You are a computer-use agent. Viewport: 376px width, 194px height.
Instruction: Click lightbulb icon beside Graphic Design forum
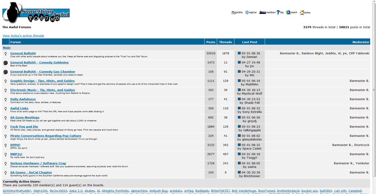[6, 81]
